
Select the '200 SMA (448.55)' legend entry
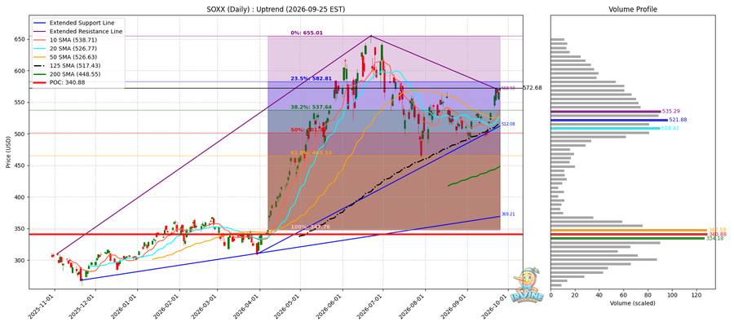tap(74, 74)
